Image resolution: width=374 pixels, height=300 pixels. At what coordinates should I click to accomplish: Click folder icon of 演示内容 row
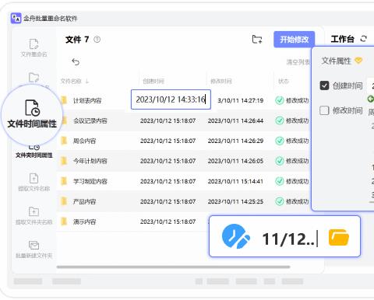click(64, 222)
